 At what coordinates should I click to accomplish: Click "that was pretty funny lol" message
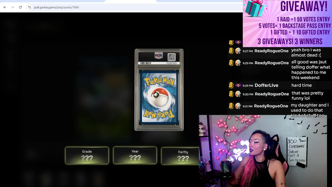pos(307,96)
